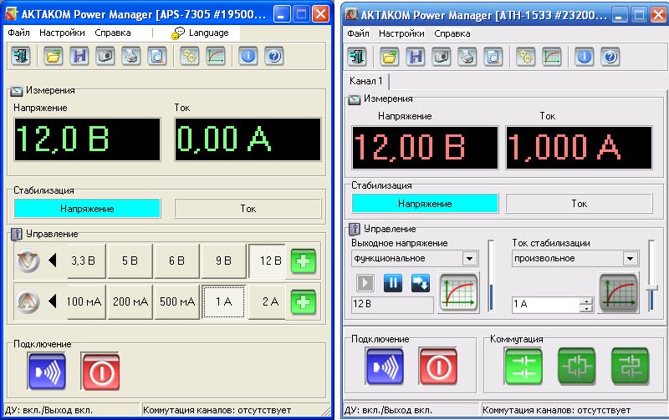This screenshot has height=420, width=669.
Task: Click screenshot camera icon in ATH-1533 window
Action: point(442,57)
